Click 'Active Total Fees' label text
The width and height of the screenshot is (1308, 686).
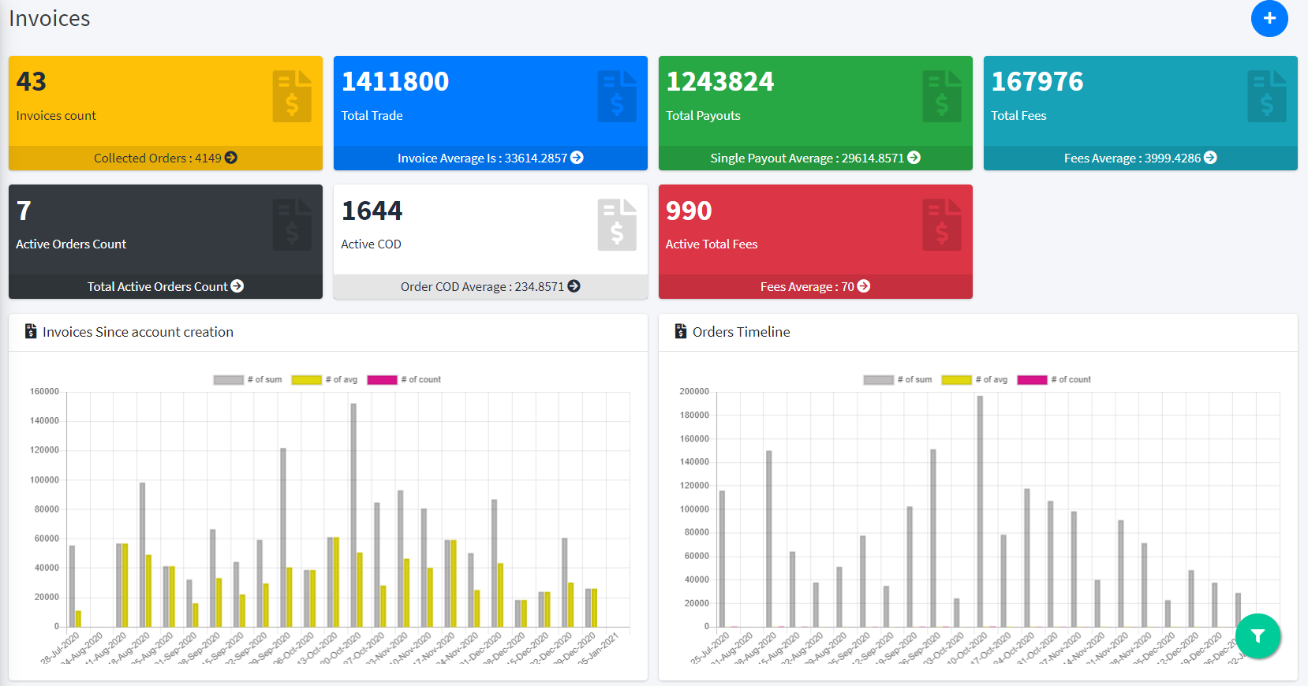[x=712, y=244]
